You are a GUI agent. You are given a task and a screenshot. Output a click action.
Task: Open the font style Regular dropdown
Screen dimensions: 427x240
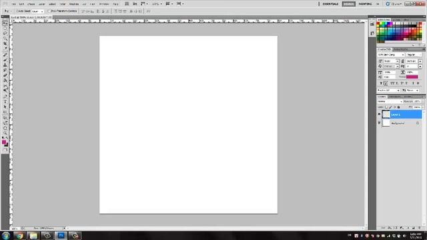click(414, 55)
